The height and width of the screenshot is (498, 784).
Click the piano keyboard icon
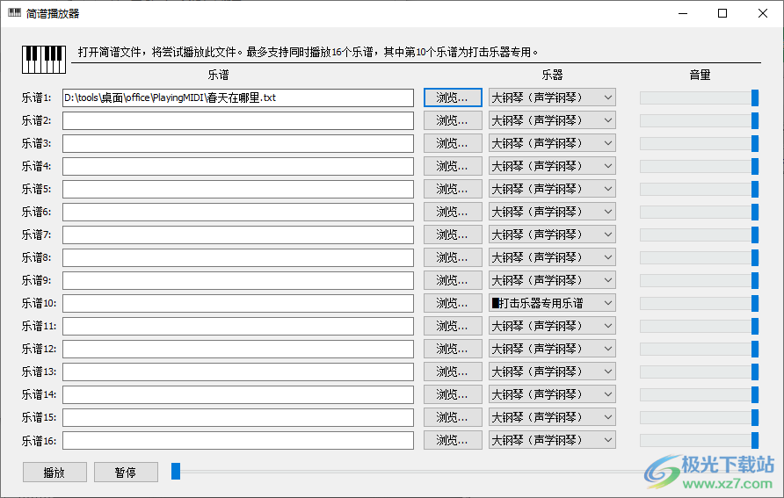pos(44,60)
